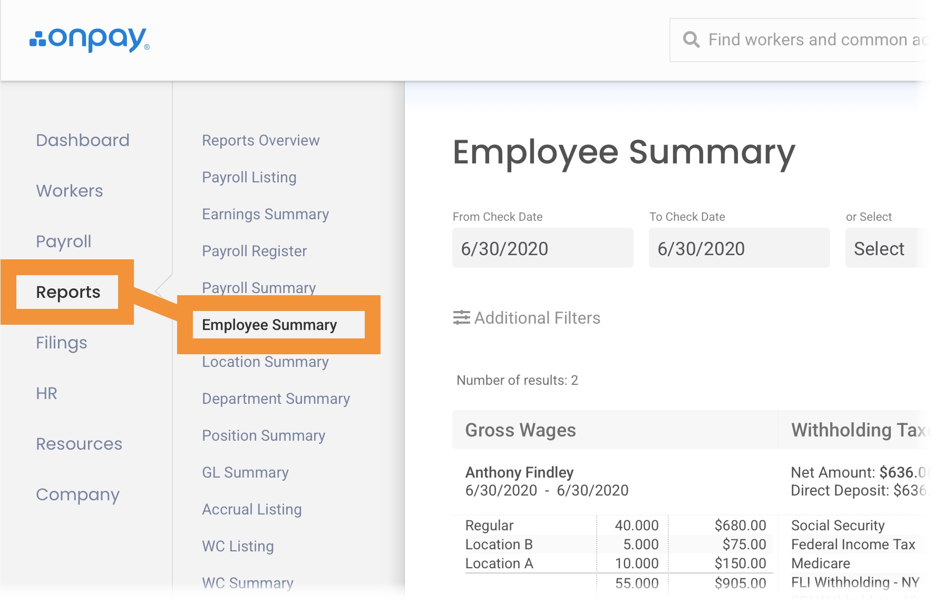Image resolution: width=934 pixels, height=602 pixels.
Task: Click the search magnifier icon
Action: (x=691, y=40)
